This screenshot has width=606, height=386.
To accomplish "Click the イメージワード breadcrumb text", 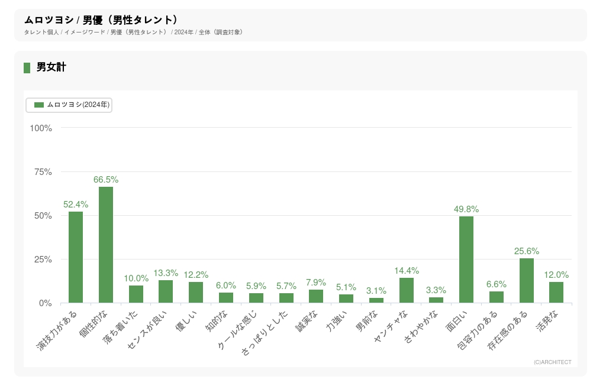I will 84,32.
